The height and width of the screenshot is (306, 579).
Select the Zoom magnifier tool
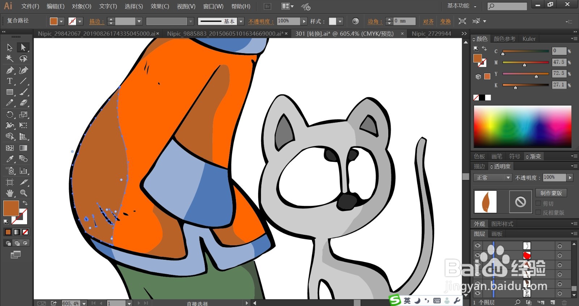pyautogui.click(x=23, y=193)
